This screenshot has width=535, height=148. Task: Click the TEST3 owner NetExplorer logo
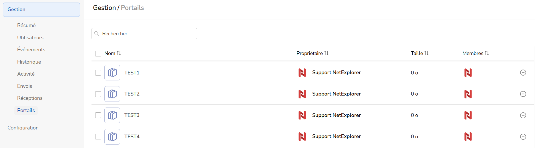pyautogui.click(x=302, y=115)
